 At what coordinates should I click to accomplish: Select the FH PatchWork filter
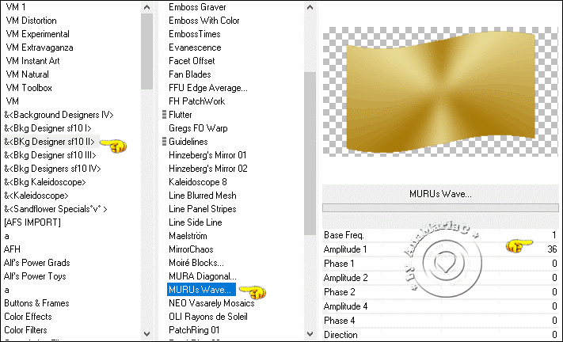click(x=196, y=101)
